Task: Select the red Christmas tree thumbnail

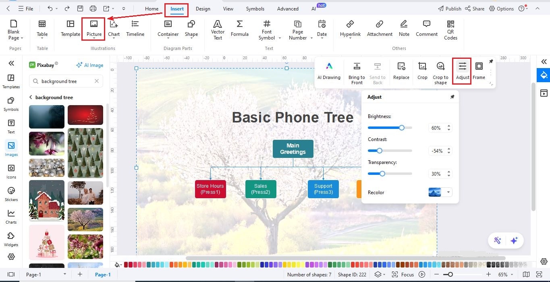Action: (85, 115)
